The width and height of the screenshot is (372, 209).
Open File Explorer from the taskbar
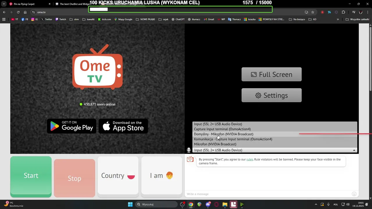click(x=225, y=204)
